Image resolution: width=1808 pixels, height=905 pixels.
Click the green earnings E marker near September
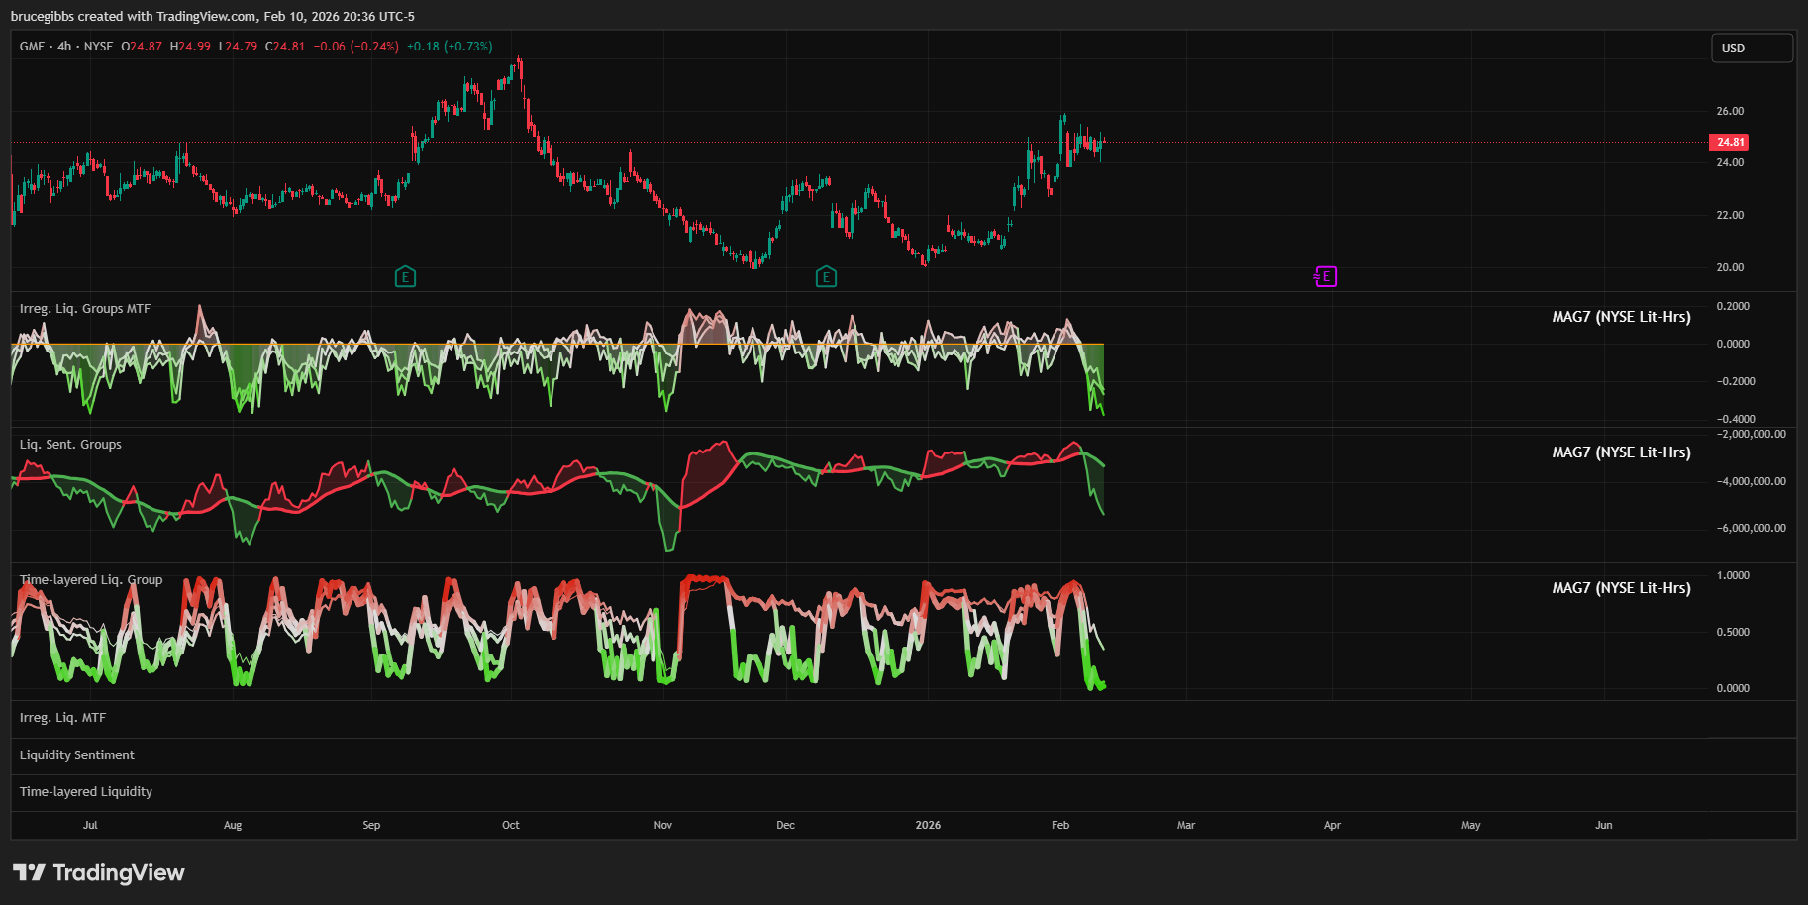(405, 277)
